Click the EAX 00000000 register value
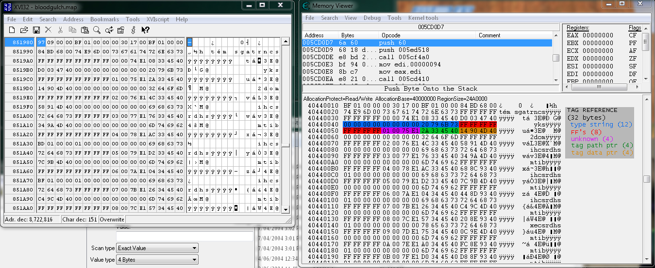 pyautogui.click(x=590, y=35)
